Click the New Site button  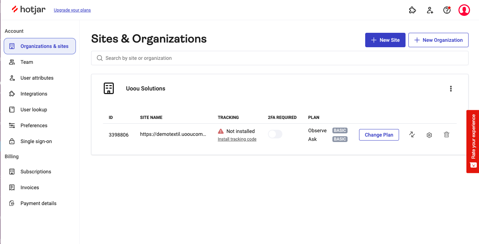pyautogui.click(x=385, y=40)
